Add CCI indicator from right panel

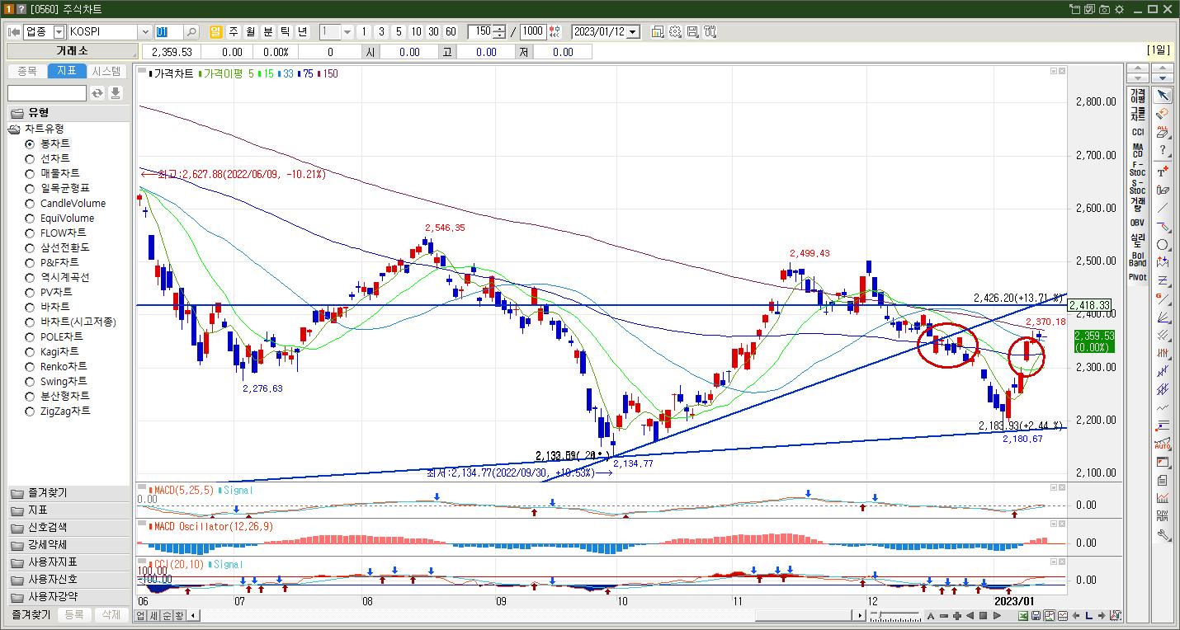click(1137, 132)
